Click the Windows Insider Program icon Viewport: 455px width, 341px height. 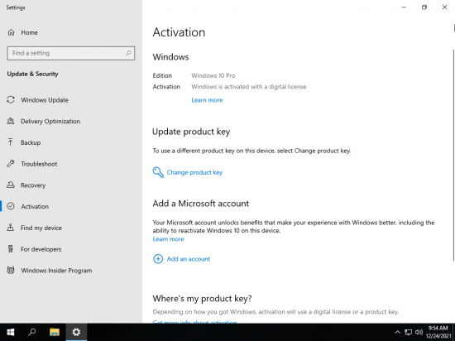tap(11, 270)
